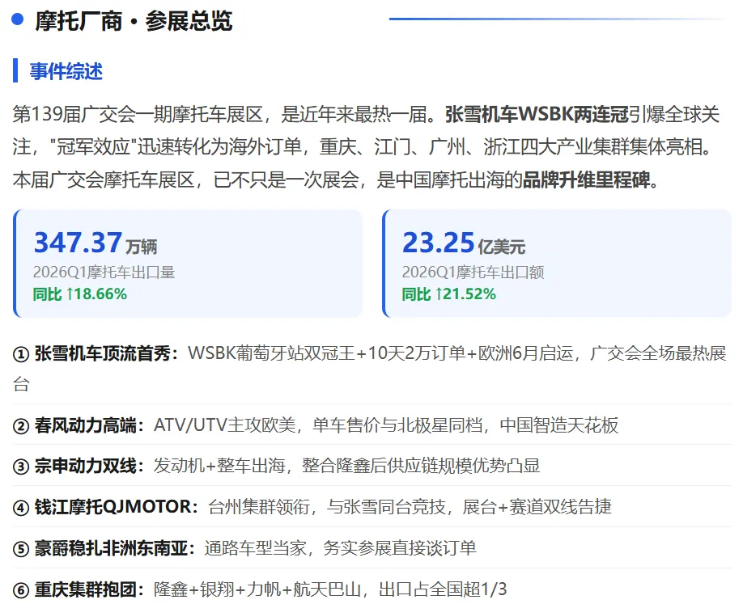Viewport: 743px width, 604px height.
Task: Click the text 通路车型当家
Action: click(x=256, y=548)
